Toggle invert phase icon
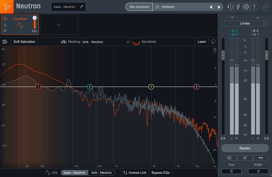272x177 pixels. [x=245, y=158]
